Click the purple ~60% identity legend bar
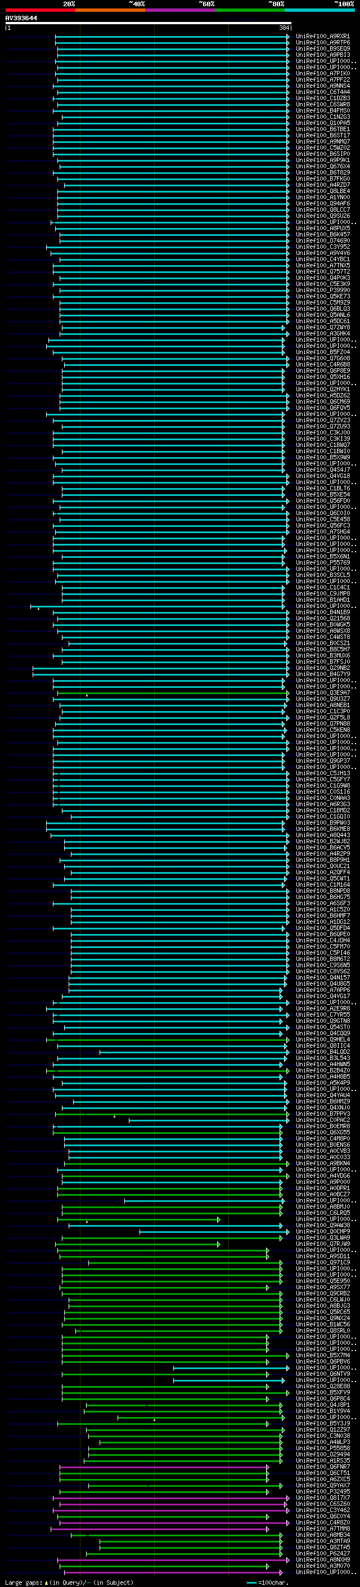360x1587 pixels. tap(181, 10)
